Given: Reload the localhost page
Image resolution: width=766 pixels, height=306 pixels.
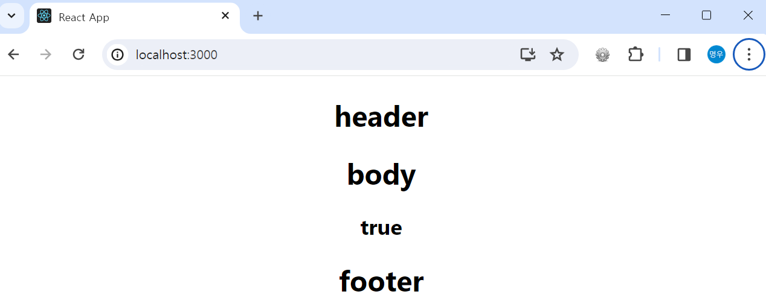Looking at the screenshot, I should pyautogui.click(x=79, y=55).
